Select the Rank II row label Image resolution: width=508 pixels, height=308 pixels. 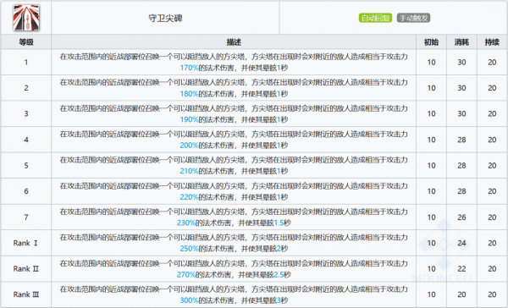(x=26, y=269)
